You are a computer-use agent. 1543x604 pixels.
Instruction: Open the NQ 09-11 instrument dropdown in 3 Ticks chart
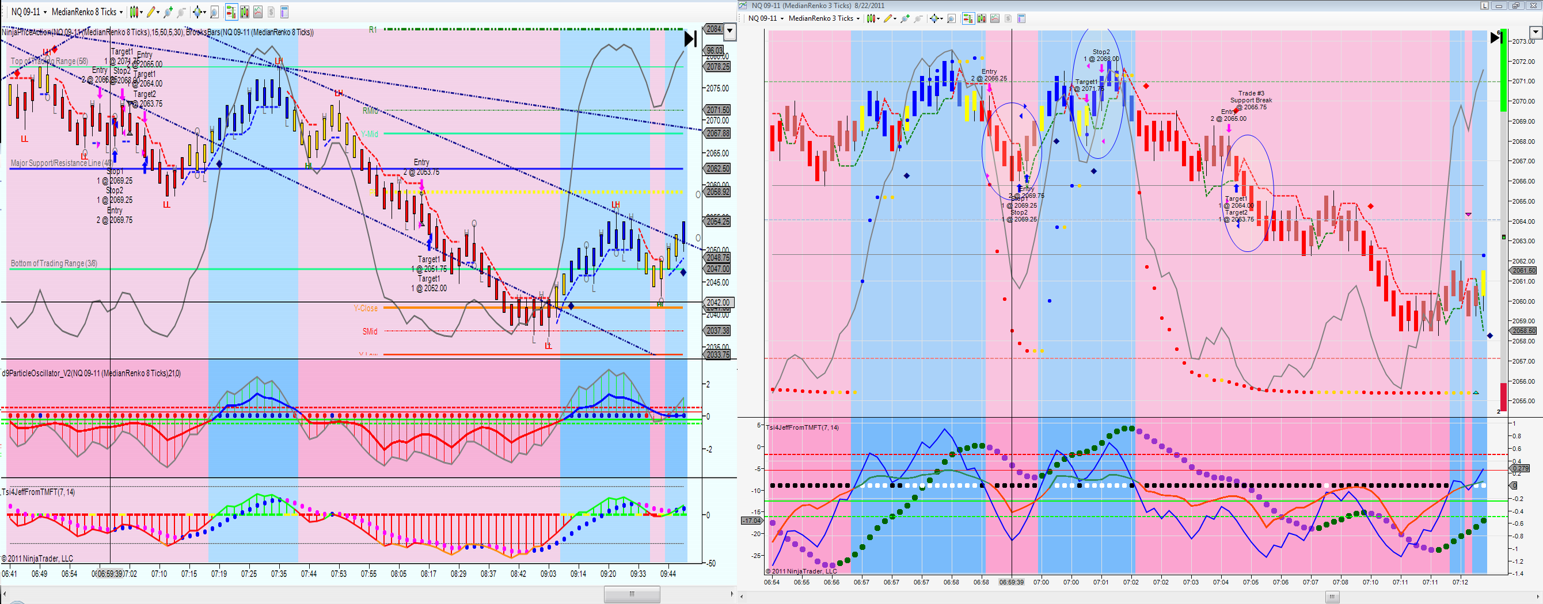(x=766, y=18)
